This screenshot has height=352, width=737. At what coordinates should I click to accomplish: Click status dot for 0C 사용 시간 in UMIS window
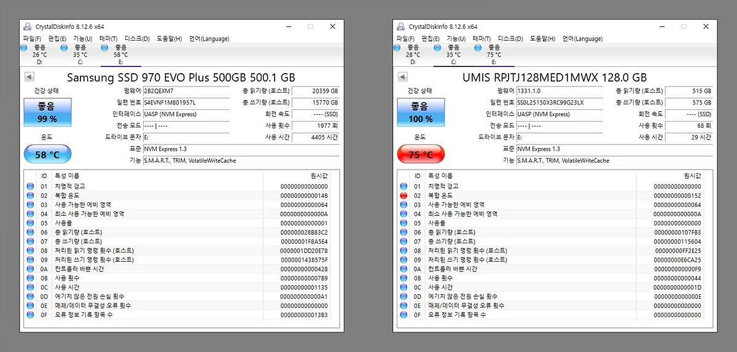(404, 287)
